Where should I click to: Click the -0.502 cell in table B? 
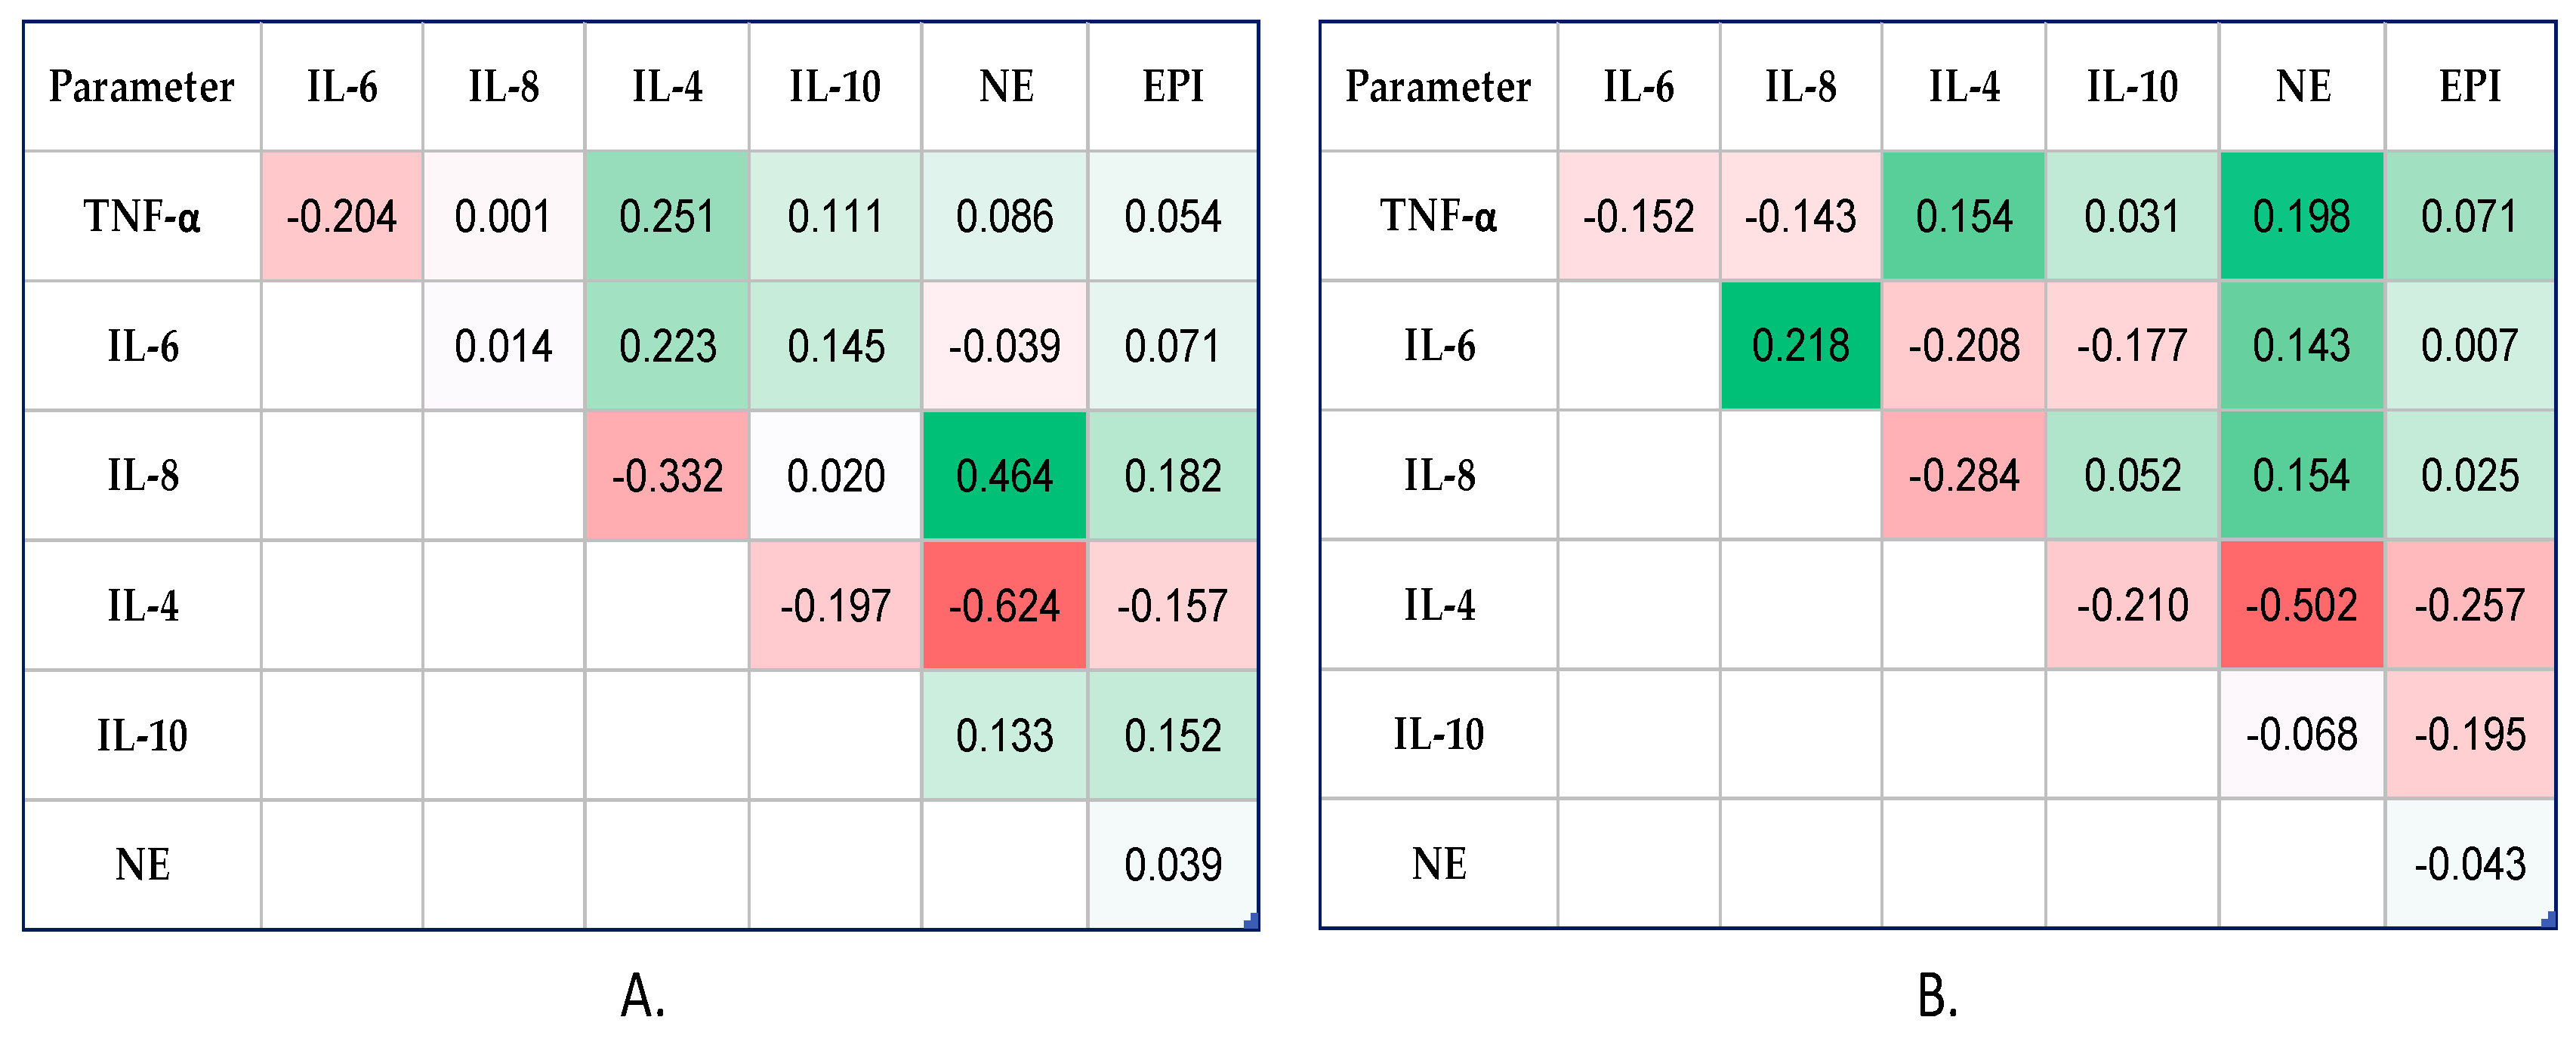click(x=2301, y=605)
